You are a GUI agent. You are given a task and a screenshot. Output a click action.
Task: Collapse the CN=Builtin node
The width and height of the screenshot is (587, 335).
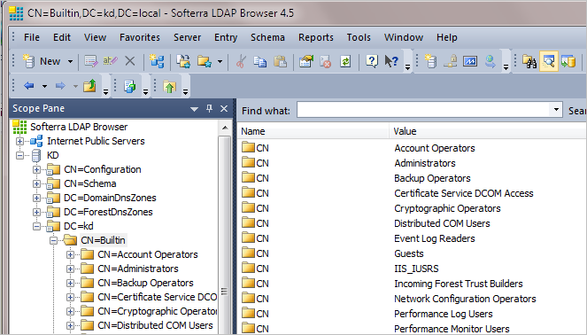point(53,240)
